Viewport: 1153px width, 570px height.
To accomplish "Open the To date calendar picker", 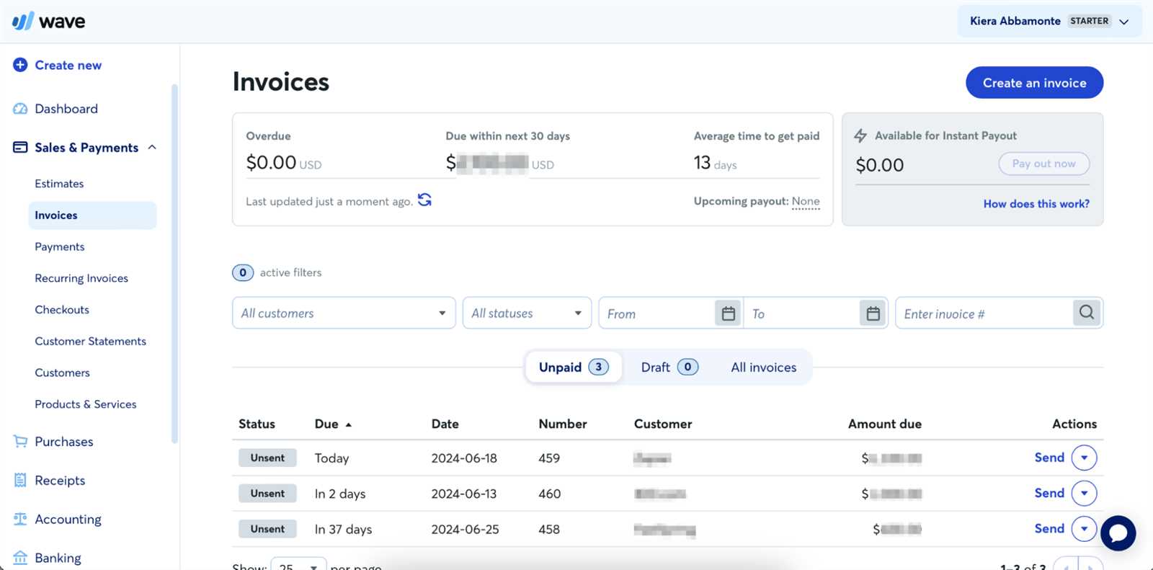I will click(873, 313).
